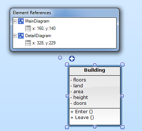This screenshot has height=131, width=142.
Task: Select the MainDiagram tree label
Action: (37, 21)
